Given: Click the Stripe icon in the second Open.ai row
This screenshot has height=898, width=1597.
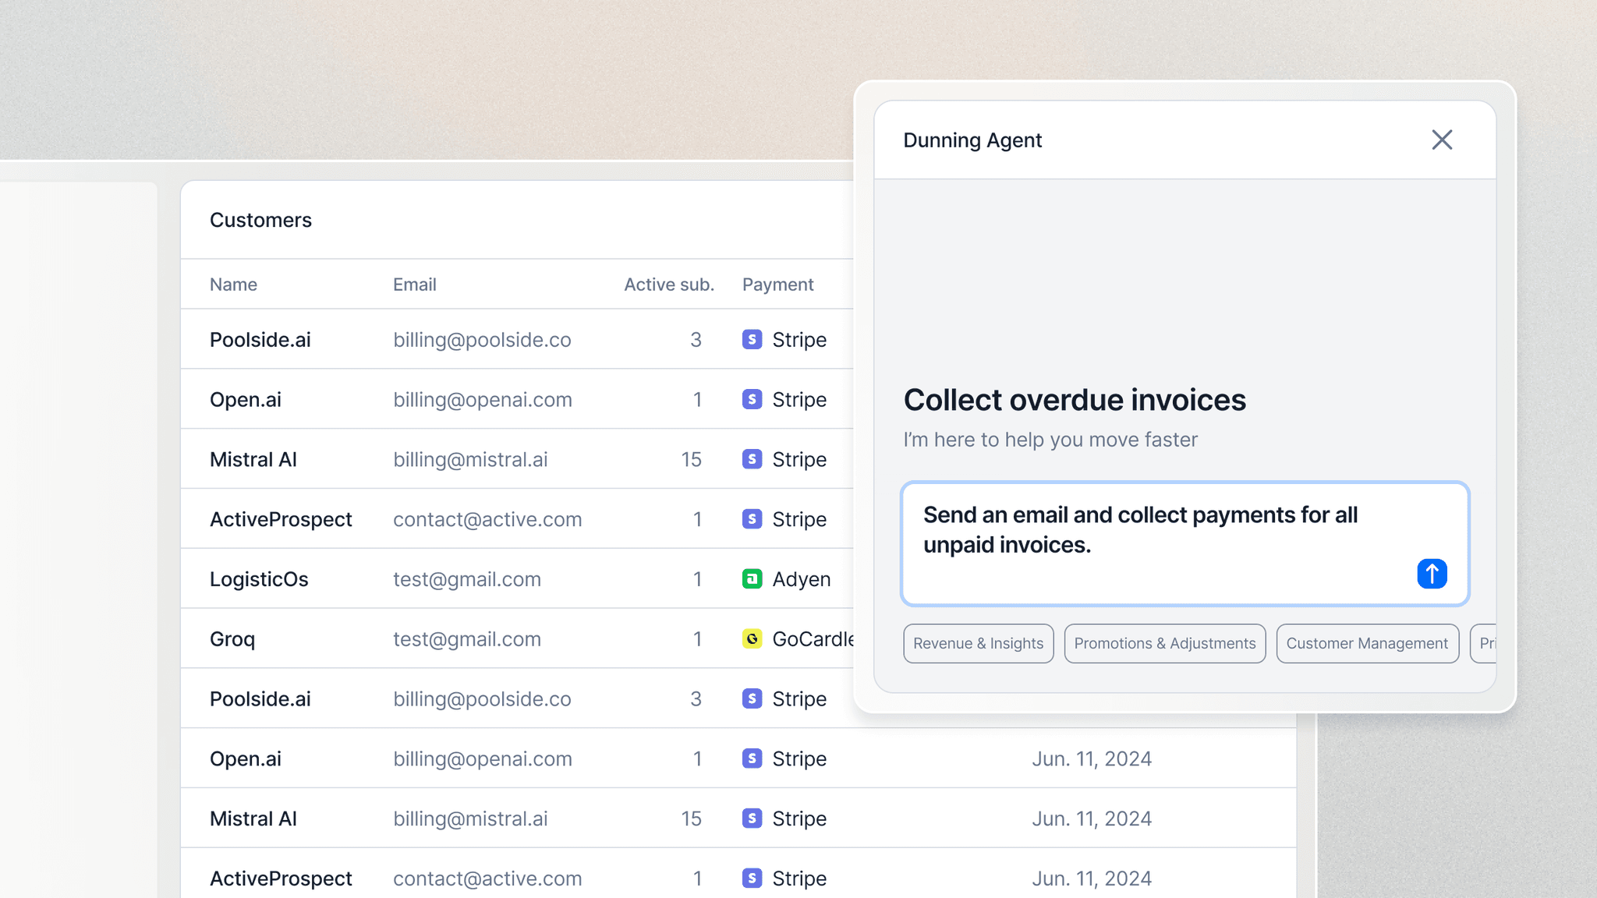Looking at the screenshot, I should tap(752, 758).
